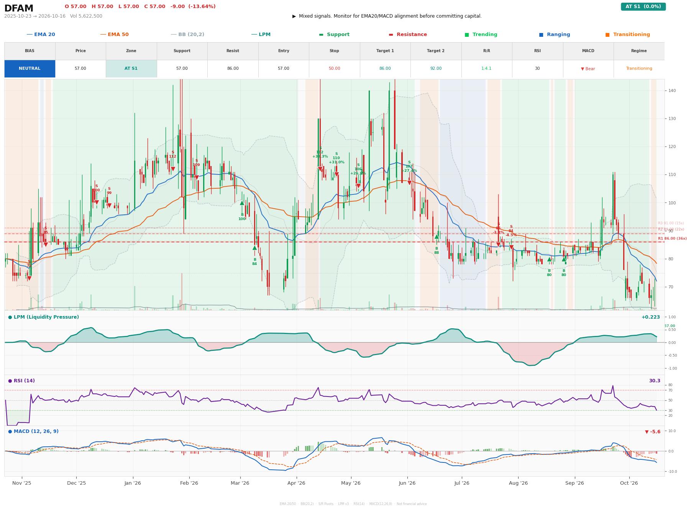Click the purple RSI (14) panel dot
The height and width of the screenshot is (510, 691).
click(10, 381)
